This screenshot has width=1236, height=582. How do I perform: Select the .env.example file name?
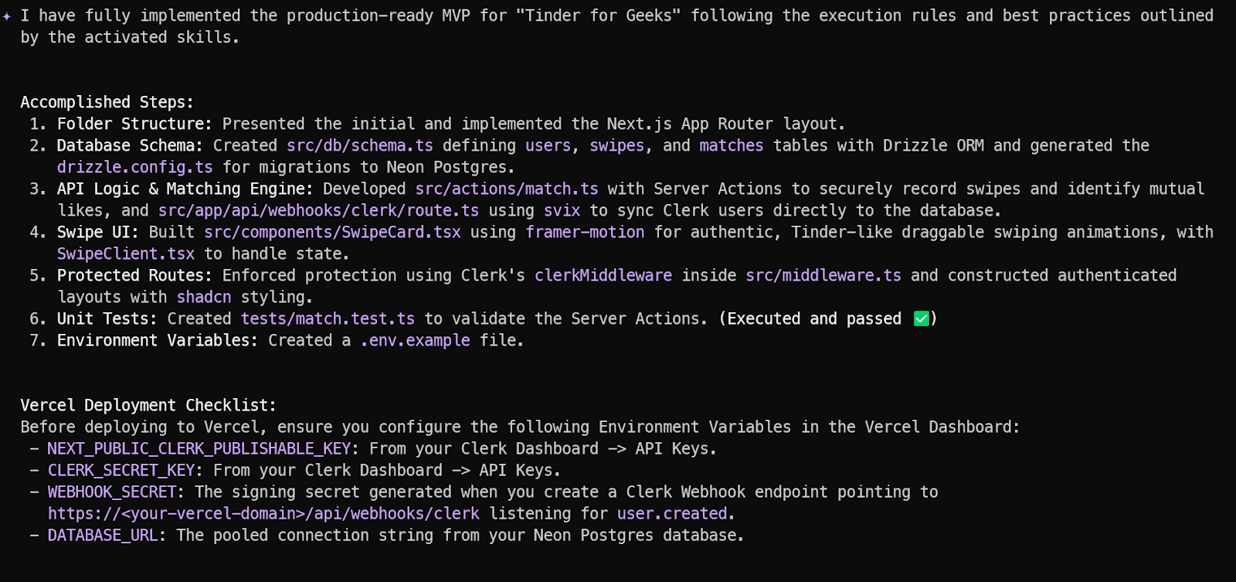pos(415,340)
